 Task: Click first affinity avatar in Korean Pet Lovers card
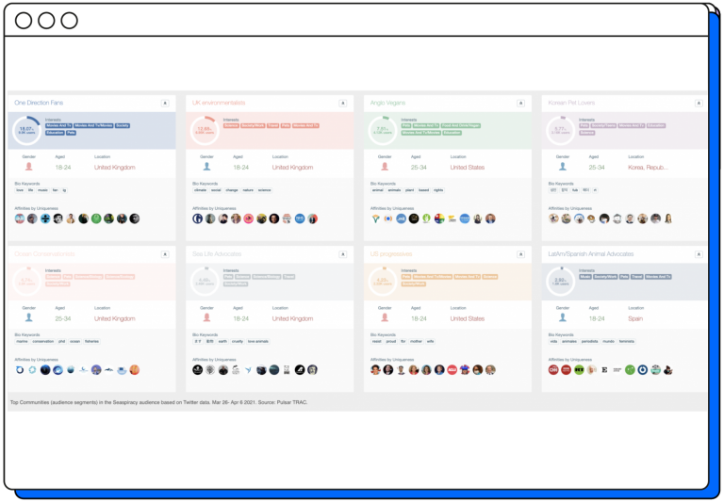554,219
